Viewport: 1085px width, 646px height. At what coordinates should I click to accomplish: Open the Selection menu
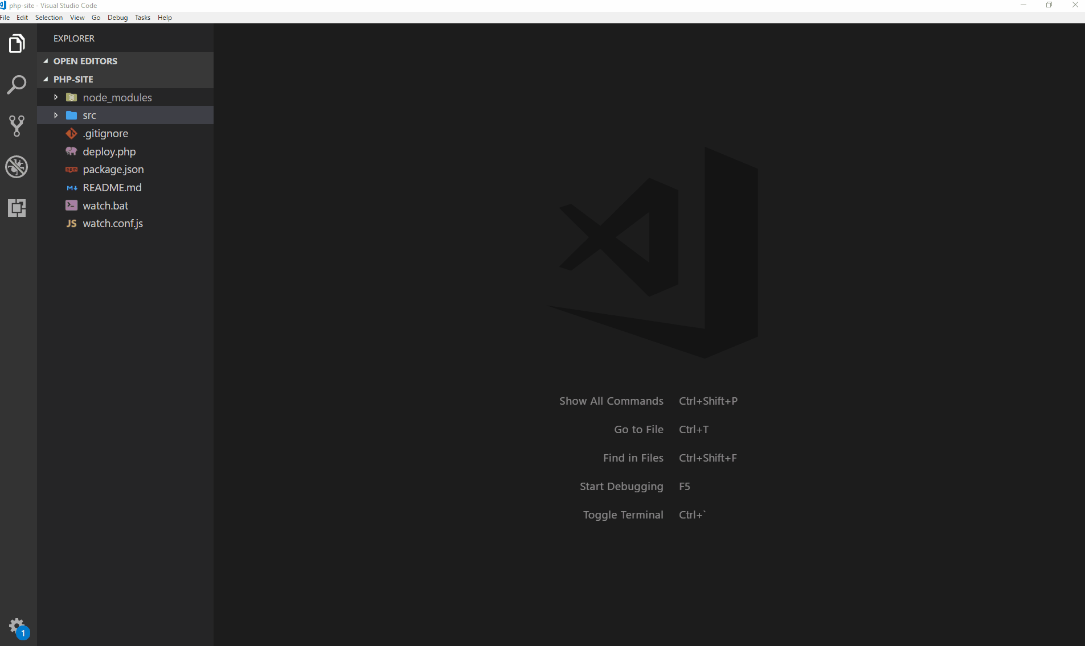click(49, 18)
